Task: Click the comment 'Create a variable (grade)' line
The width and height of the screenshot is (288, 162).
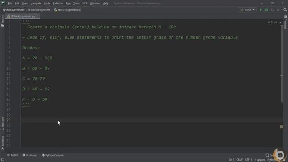Action: point(99,27)
